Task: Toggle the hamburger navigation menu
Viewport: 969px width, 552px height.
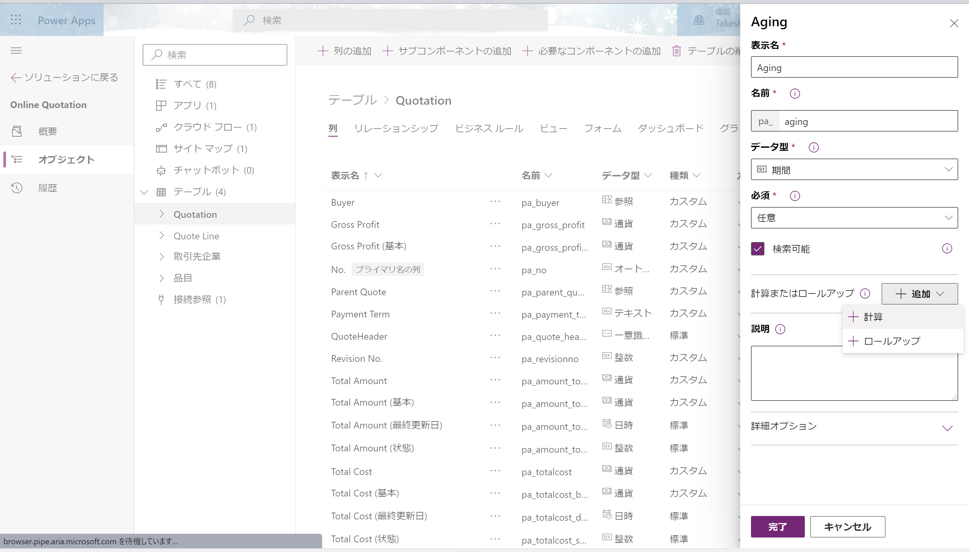Action: tap(16, 50)
